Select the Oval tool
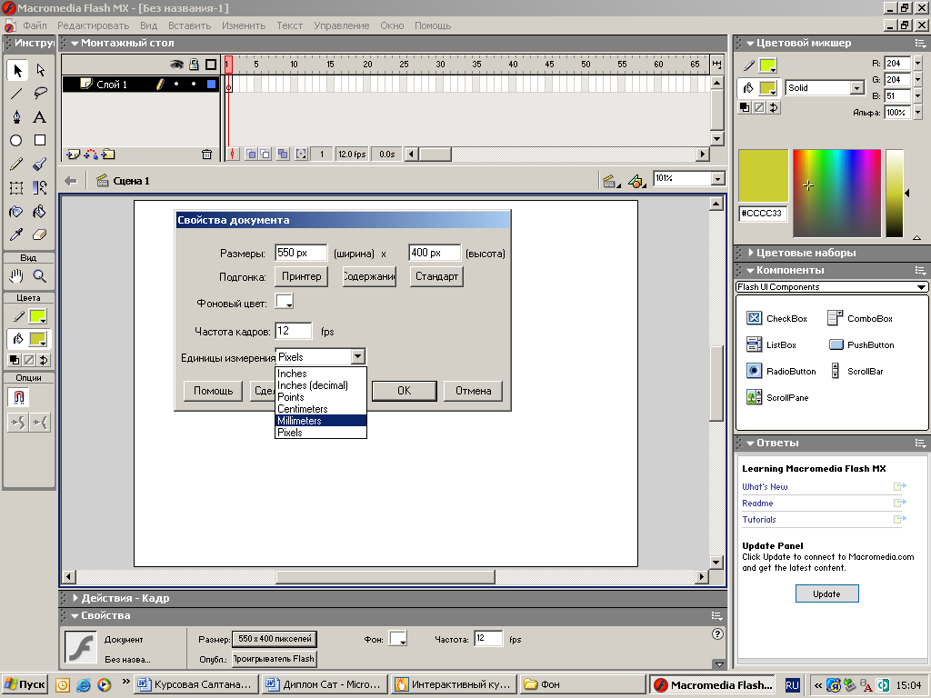 (16, 141)
